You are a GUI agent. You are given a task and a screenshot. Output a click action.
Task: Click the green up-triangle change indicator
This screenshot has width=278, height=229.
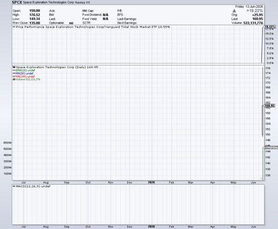(234, 11)
